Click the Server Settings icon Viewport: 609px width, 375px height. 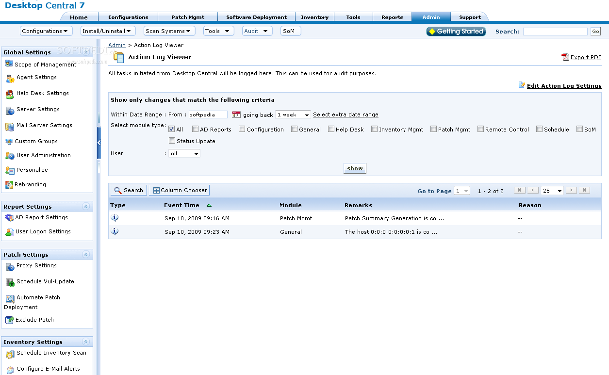pyautogui.click(x=10, y=110)
